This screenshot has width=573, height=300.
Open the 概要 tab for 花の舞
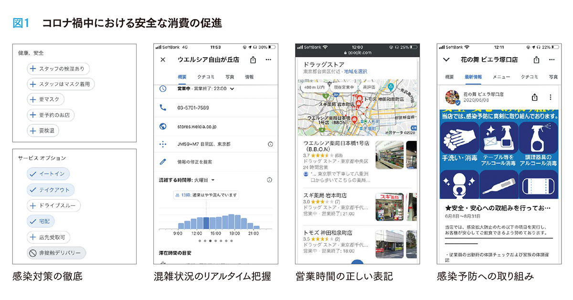449,77
